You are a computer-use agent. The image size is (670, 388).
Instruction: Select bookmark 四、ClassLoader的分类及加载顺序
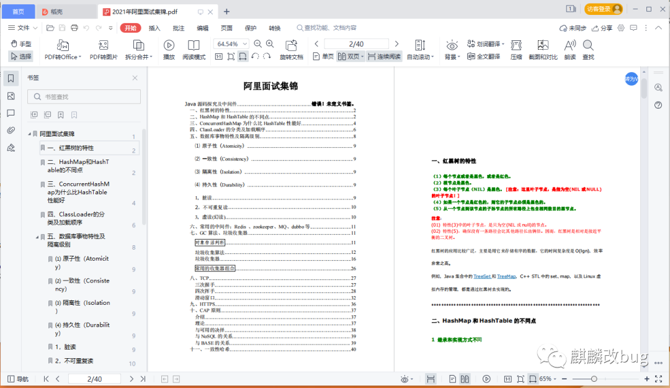click(76, 218)
